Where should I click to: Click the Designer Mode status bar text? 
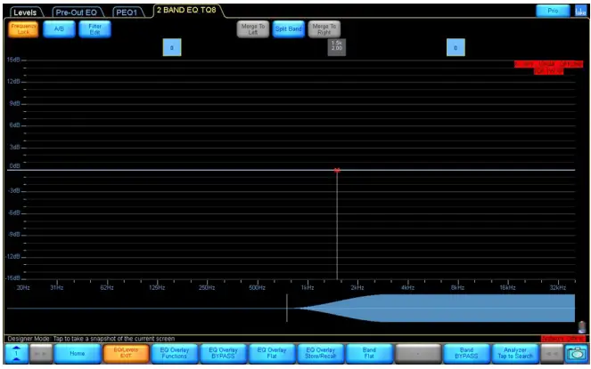[91, 339]
